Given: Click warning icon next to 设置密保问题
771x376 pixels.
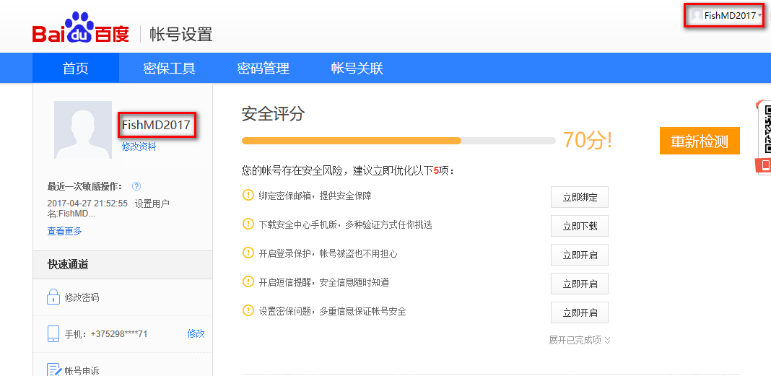Looking at the screenshot, I should pyautogui.click(x=248, y=311).
